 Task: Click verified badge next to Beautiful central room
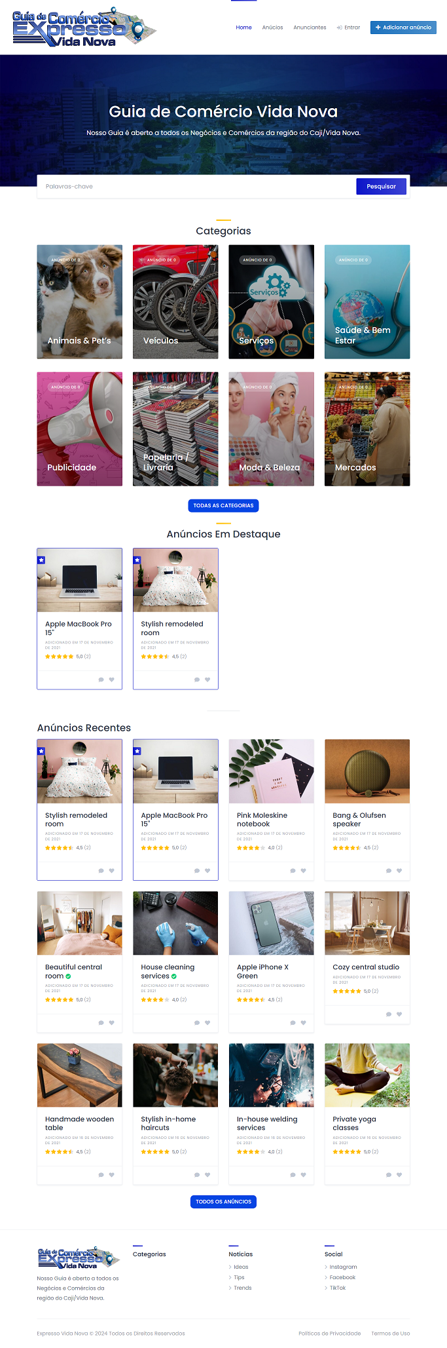[x=68, y=976]
